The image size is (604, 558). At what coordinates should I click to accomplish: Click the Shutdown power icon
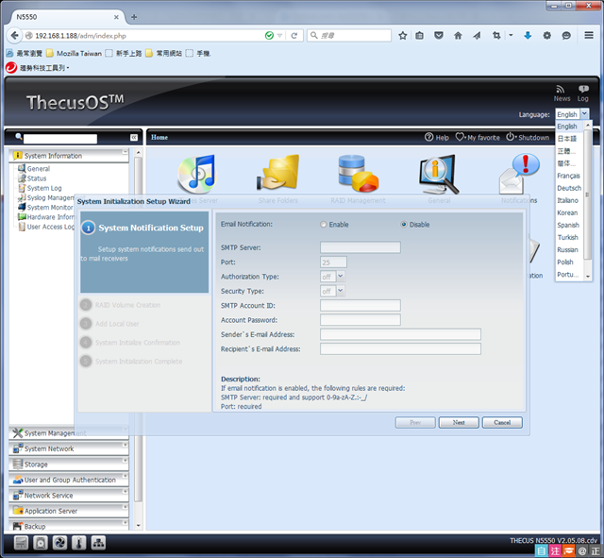(511, 137)
